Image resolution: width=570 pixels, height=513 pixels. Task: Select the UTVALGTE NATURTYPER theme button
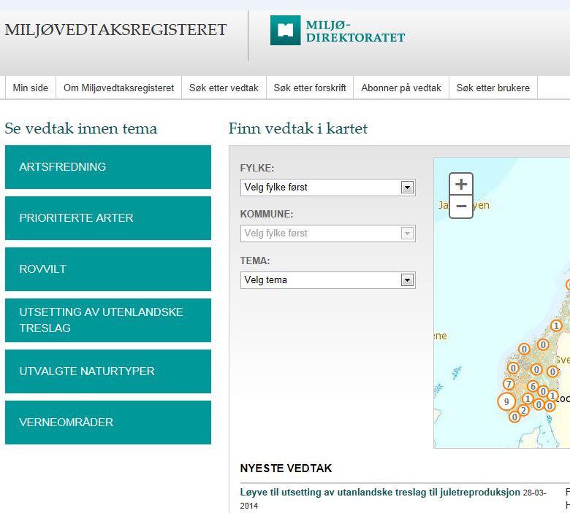pyautogui.click(x=108, y=371)
